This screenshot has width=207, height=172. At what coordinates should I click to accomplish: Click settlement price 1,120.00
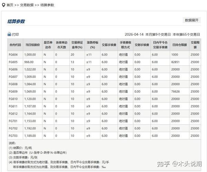[30, 99]
